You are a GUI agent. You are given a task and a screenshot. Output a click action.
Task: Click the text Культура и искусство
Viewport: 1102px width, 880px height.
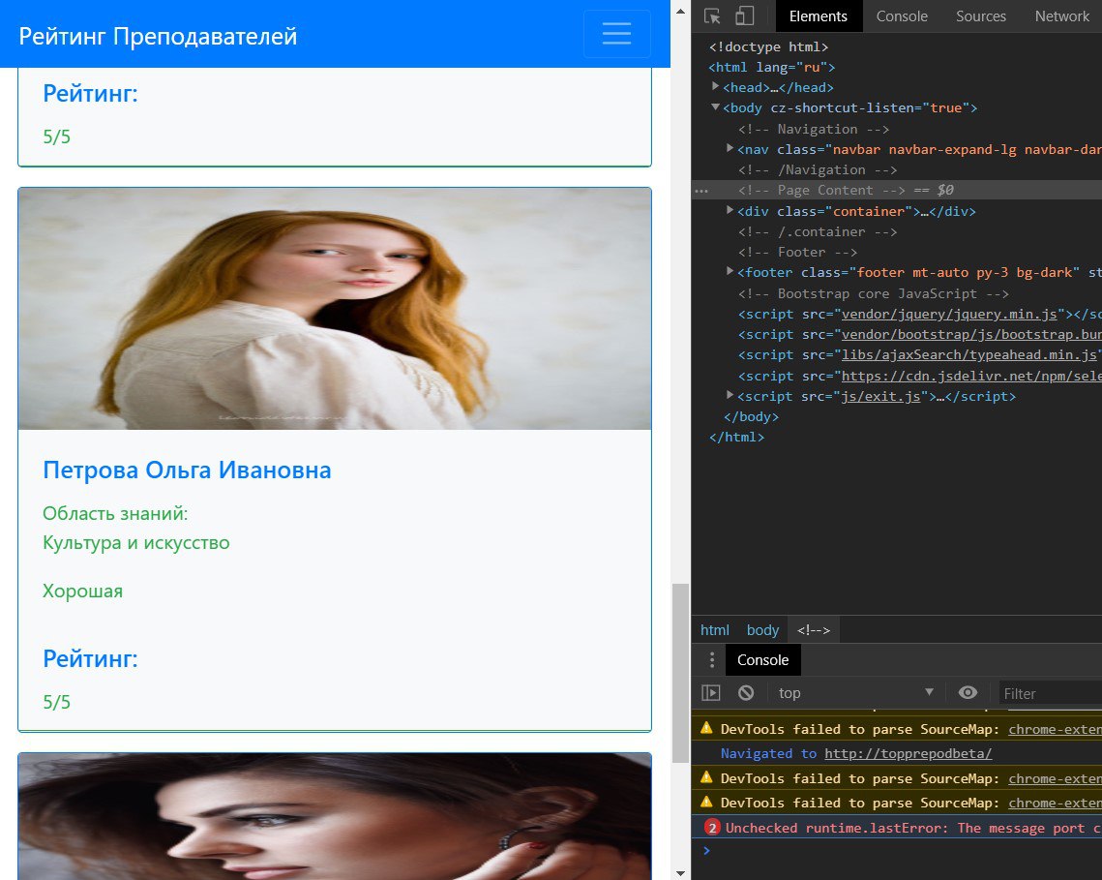[x=136, y=543]
